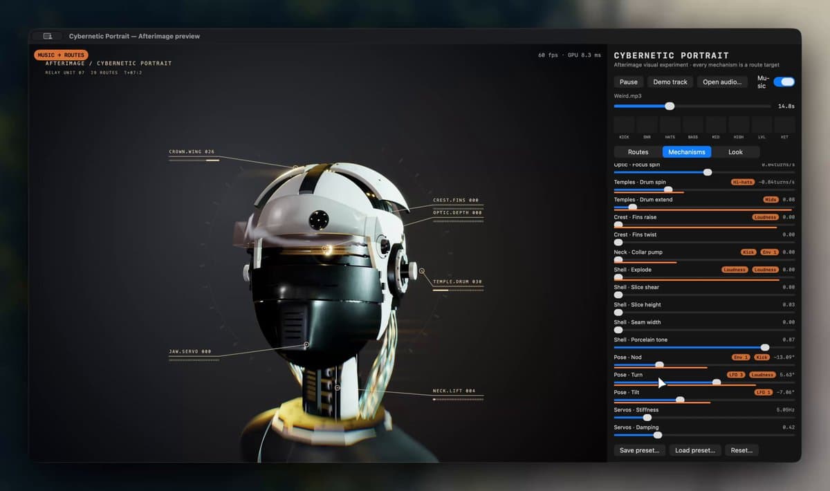
Task: Adjust the Shell · Porcelain tone slider
Action: pyautogui.click(x=704, y=347)
